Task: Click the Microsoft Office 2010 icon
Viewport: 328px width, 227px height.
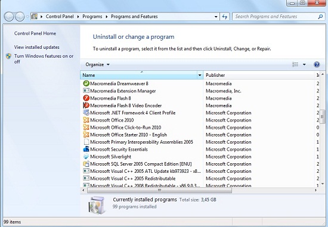Action: point(86,120)
